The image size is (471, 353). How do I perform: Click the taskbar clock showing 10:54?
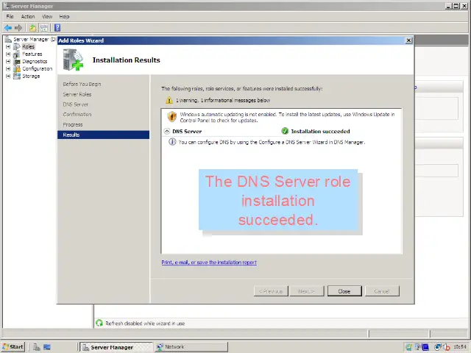(460, 347)
